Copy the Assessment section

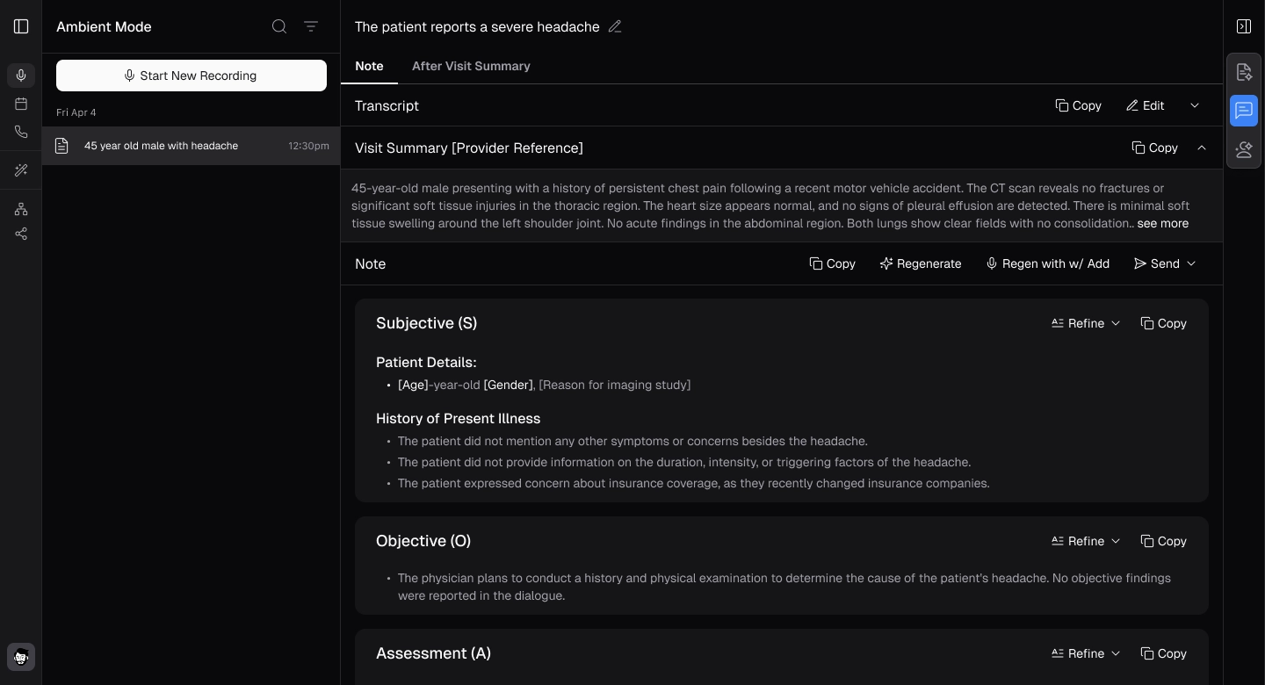(x=1163, y=653)
